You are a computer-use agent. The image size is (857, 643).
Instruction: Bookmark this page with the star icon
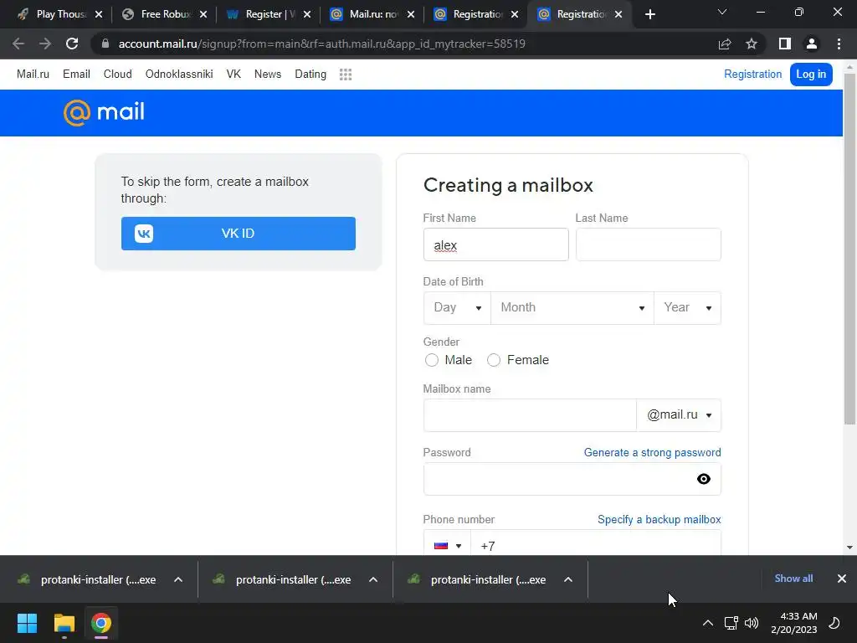[x=752, y=44]
